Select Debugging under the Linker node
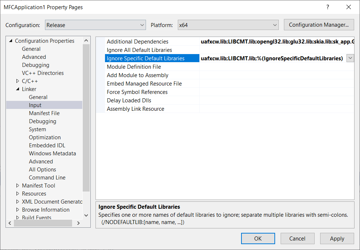This screenshot has width=360, height=250. (x=42, y=121)
